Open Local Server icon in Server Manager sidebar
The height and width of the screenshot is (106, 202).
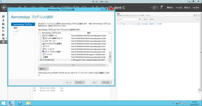coord(3,20)
